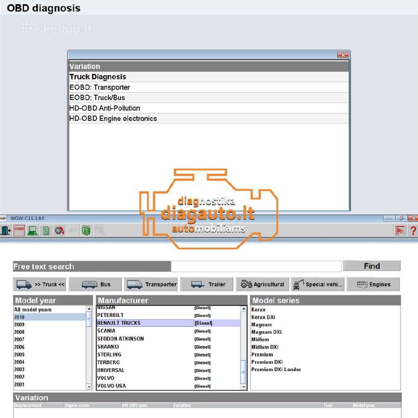Image resolution: width=418 pixels, height=418 pixels.
Task: Choose VOLVO USA manufacturer
Action: click(x=169, y=386)
